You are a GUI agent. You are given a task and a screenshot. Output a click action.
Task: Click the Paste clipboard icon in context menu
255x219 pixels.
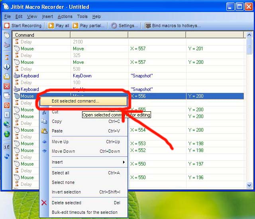click(44, 131)
